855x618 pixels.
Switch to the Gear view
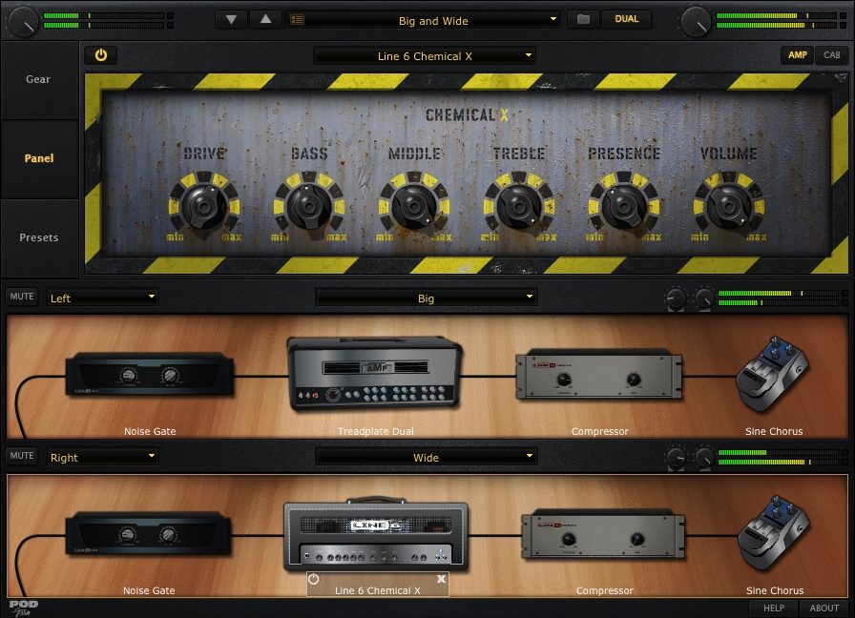38,79
